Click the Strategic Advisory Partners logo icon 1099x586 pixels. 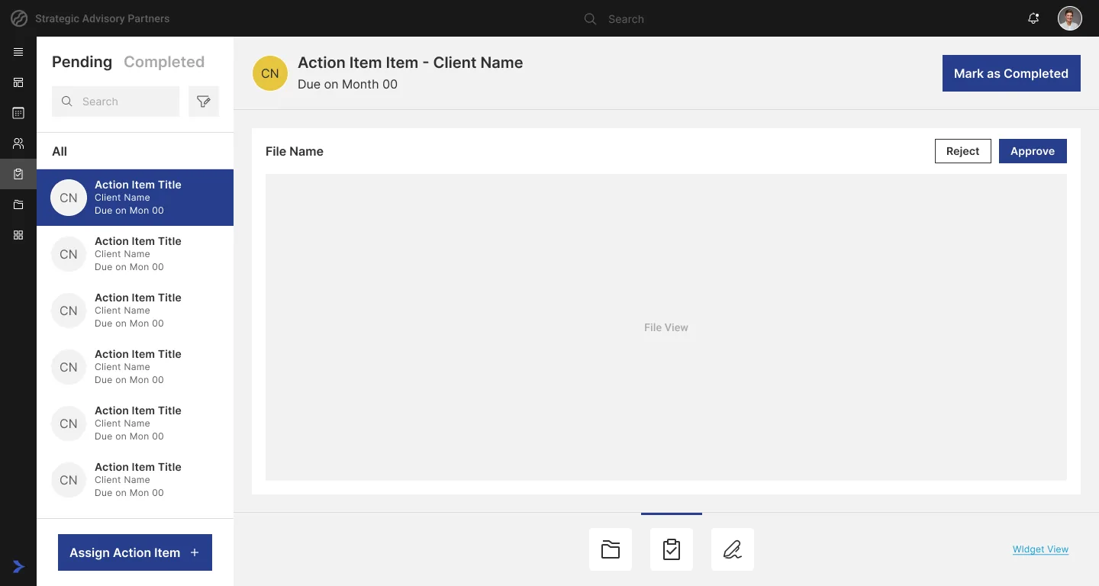click(x=19, y=18)
